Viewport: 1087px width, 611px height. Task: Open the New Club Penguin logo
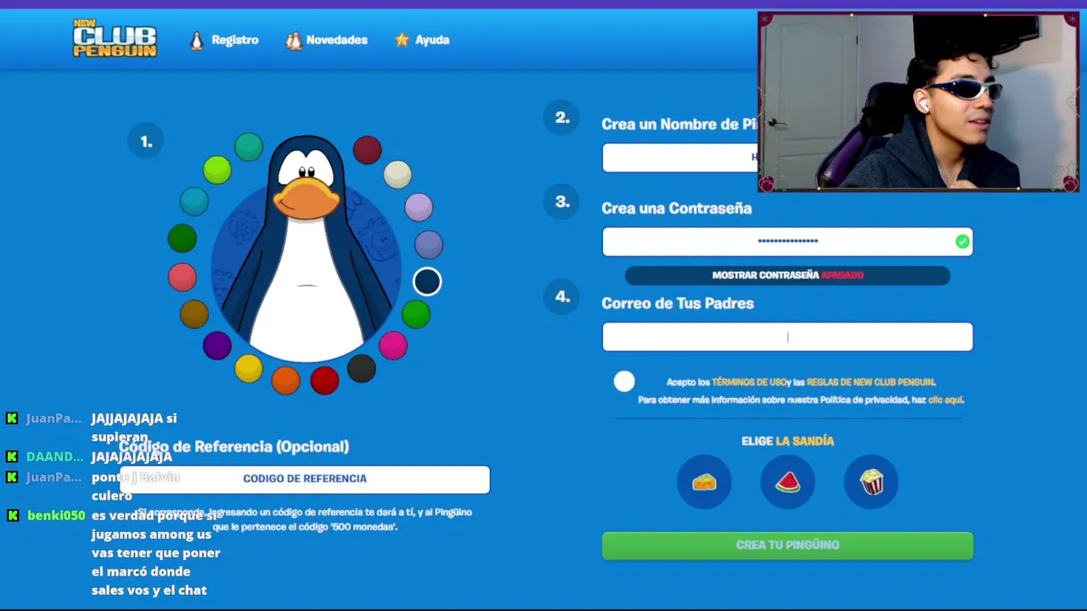click(115, 38)
